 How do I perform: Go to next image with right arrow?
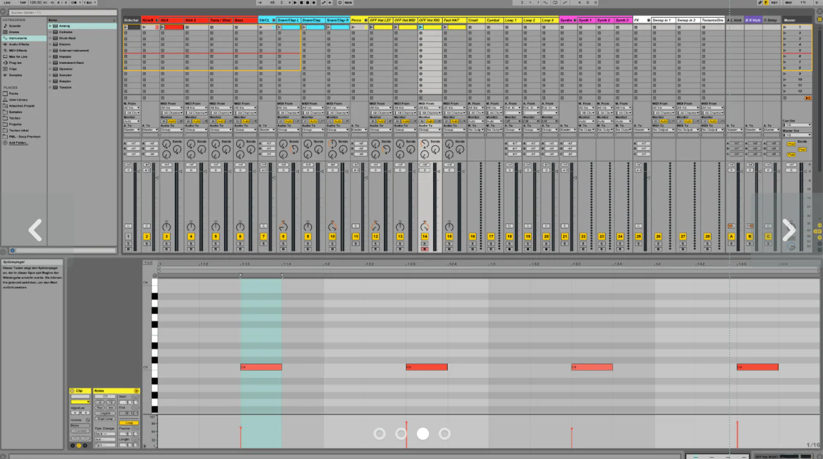point(789,230)
